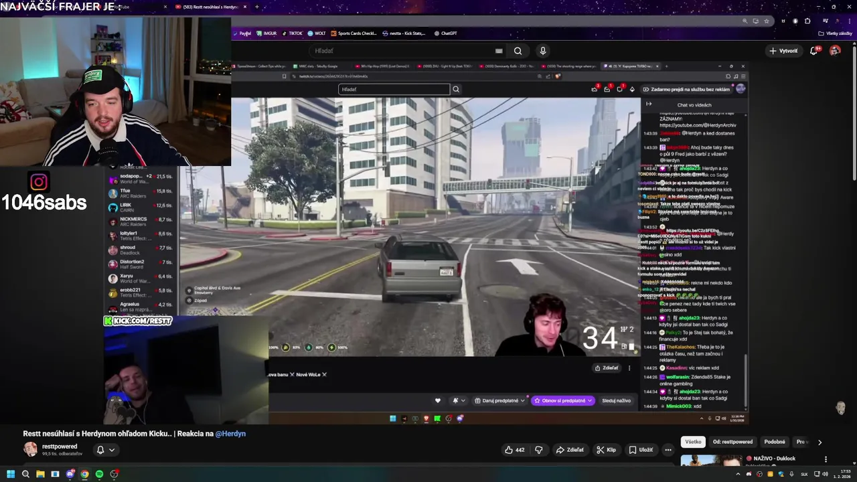Open the browser extensions puzzle icon
857x482 pixels.
click(x=807, y=21)
